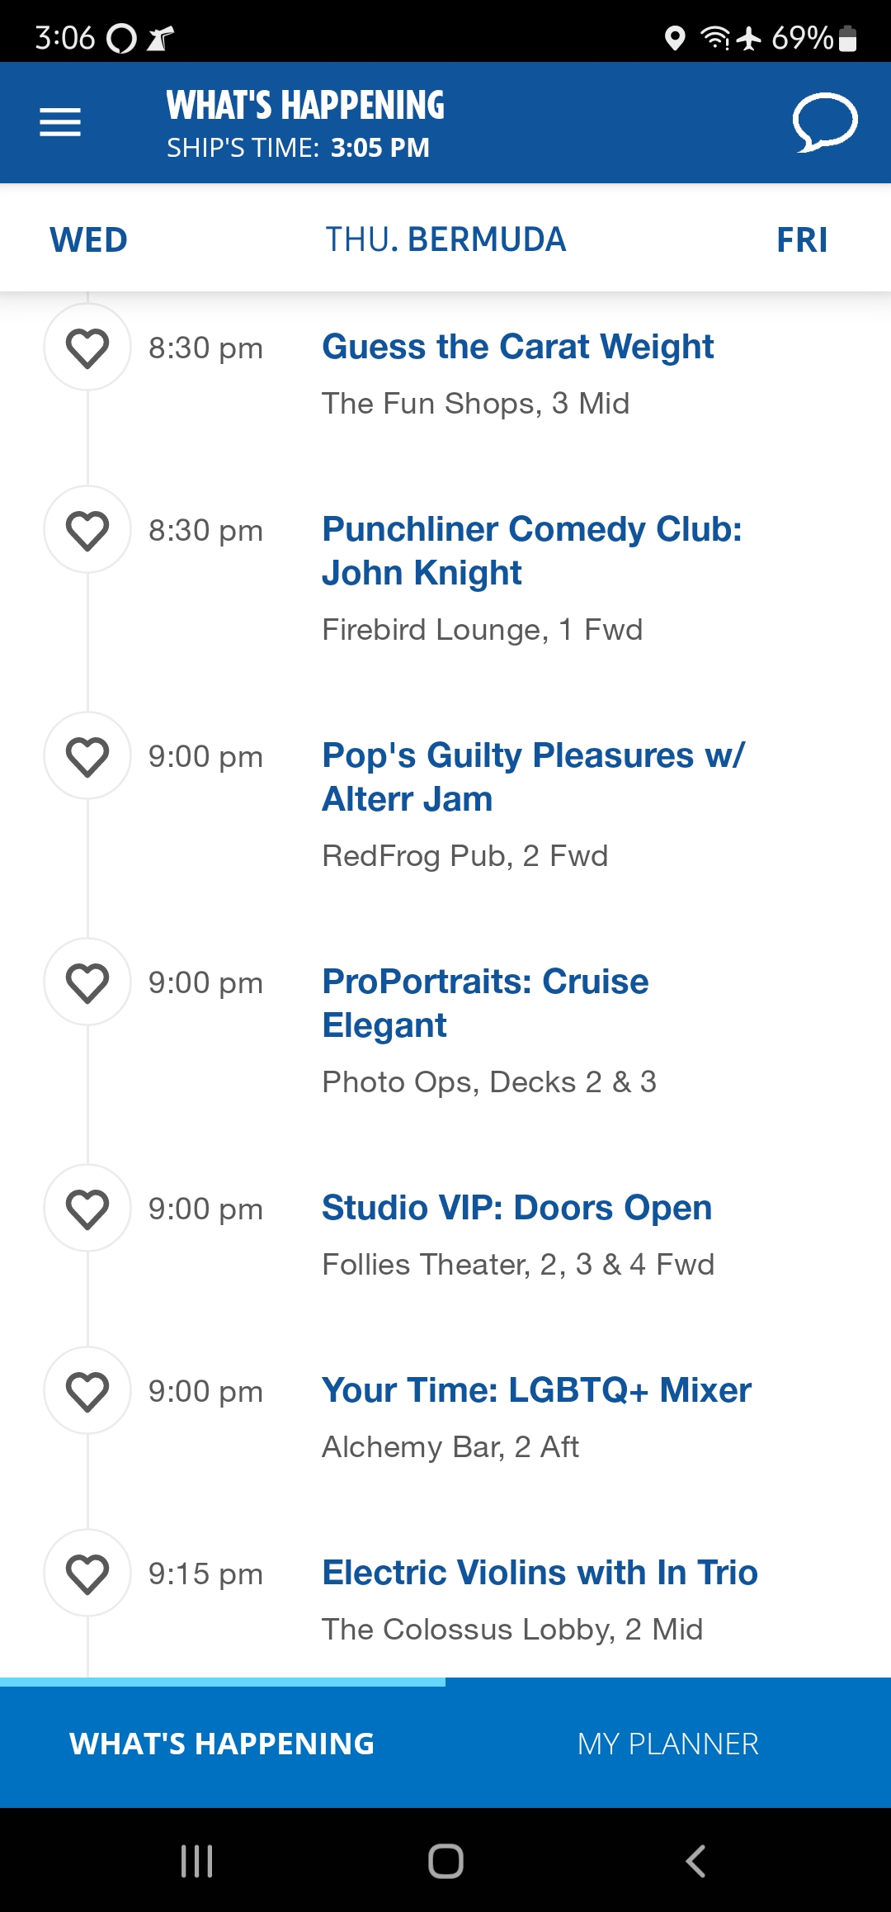Select the THU. BERMUDA day tab

(445, 240)
